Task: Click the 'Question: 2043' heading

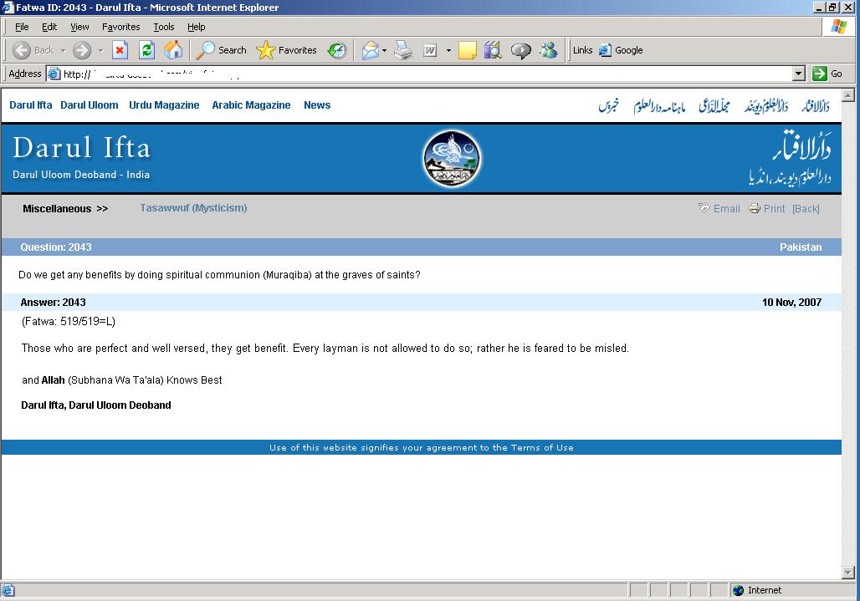Action: (x=56, y=247)
